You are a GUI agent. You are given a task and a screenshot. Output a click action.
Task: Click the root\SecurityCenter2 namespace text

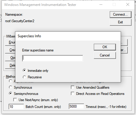pos(20,21)
